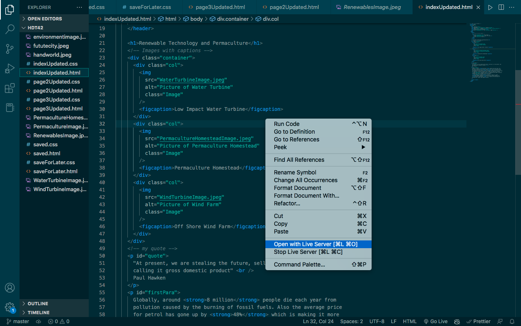Viewport: 521px width, 326px height.
Task: Open the Accounts icon
Action: tap(10, 288)
